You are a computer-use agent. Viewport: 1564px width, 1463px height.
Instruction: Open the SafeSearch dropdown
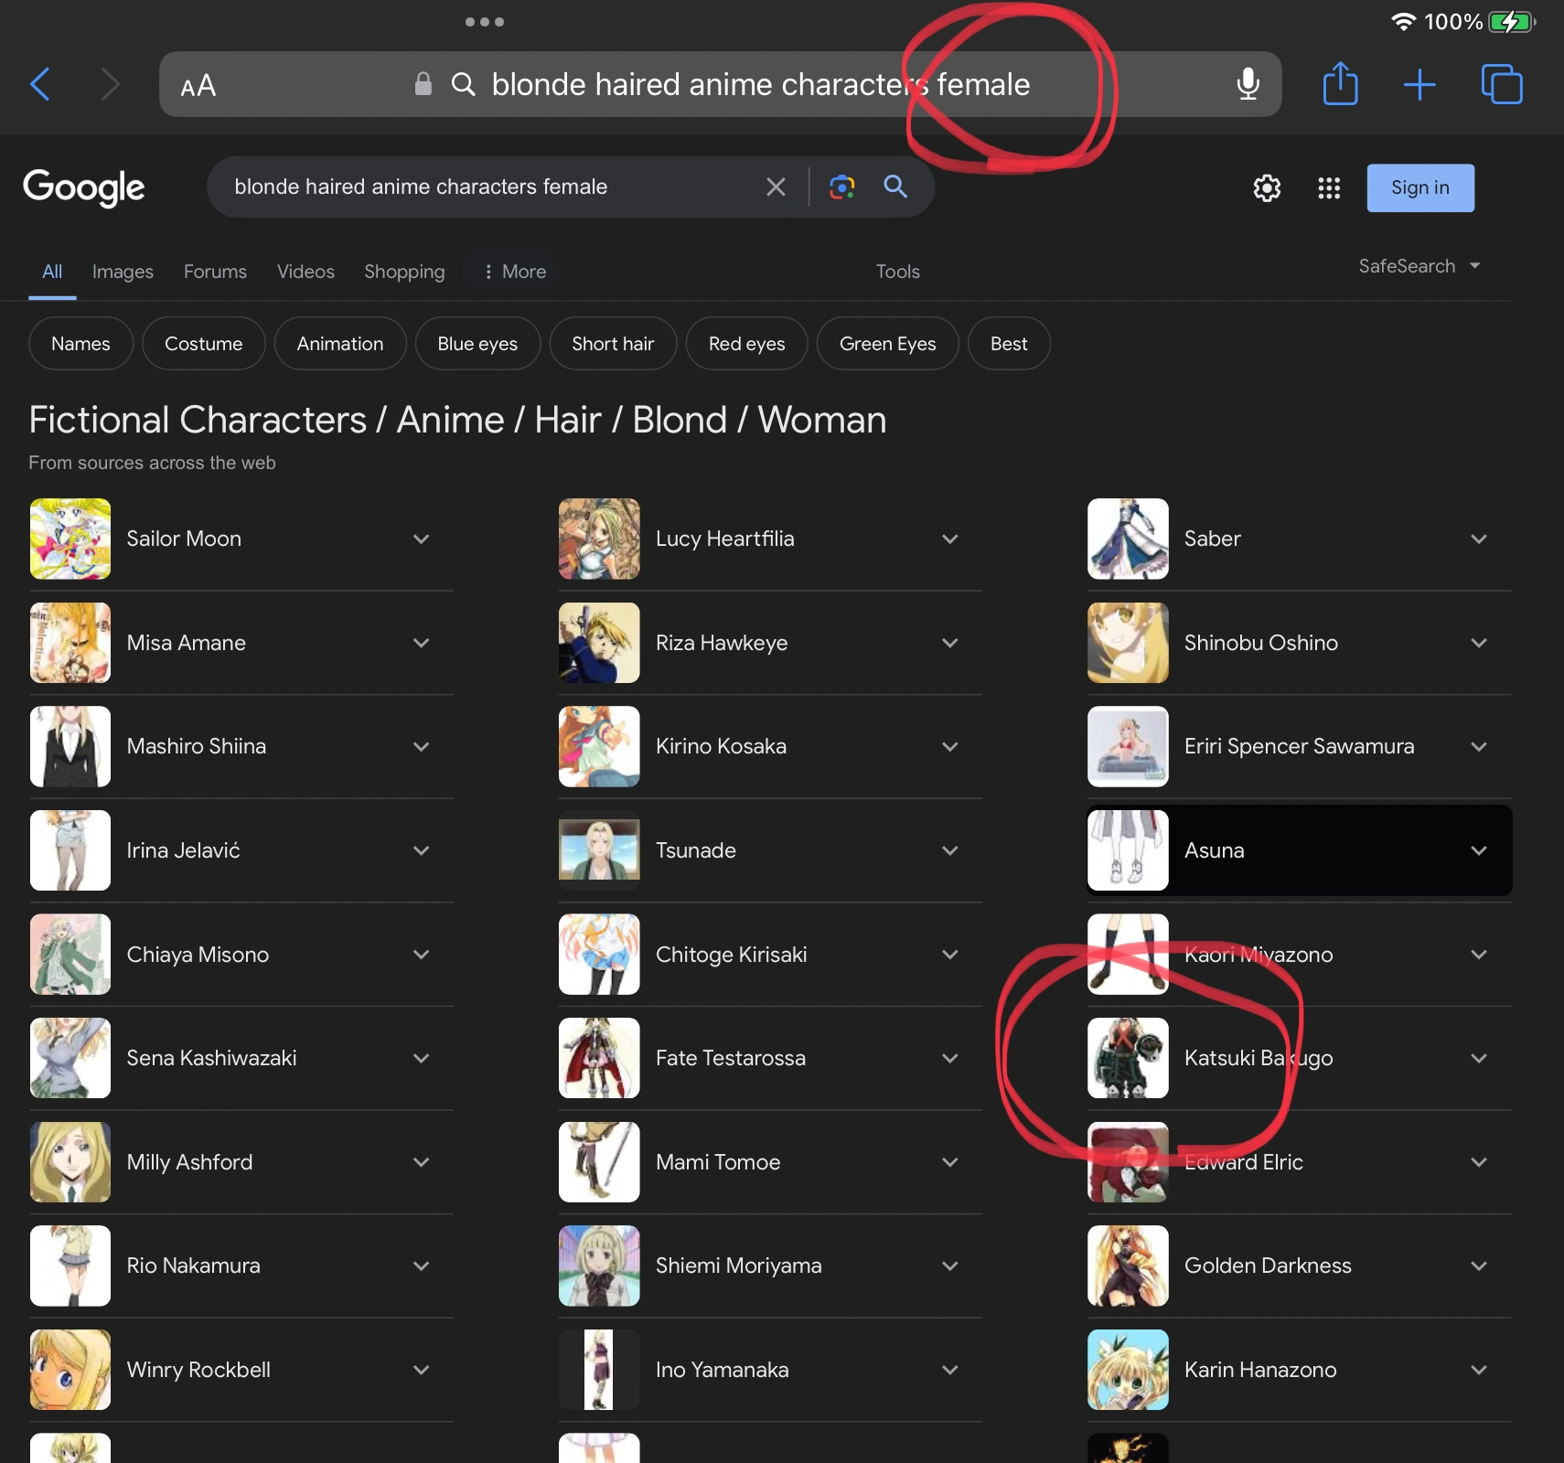1418,266
